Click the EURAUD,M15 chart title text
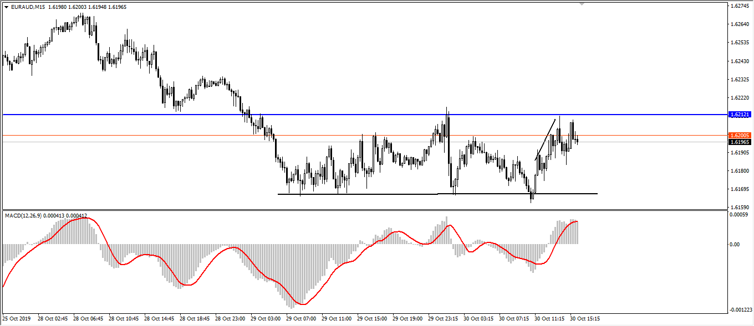 28,7
